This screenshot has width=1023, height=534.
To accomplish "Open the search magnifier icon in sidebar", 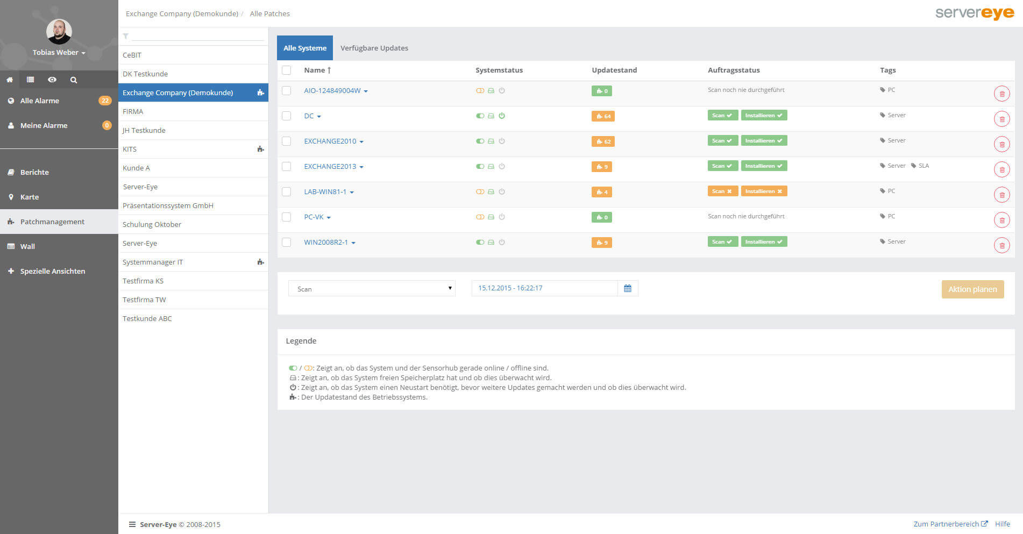I will (x=74, y=80).
